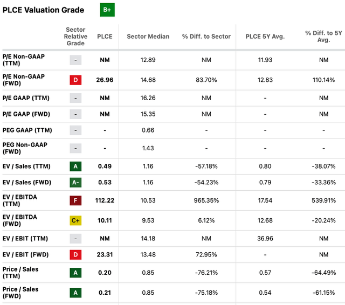Click the dash grade badge for PEG GAAP (TTM)
345x305 pixels.
pos(75,130)
